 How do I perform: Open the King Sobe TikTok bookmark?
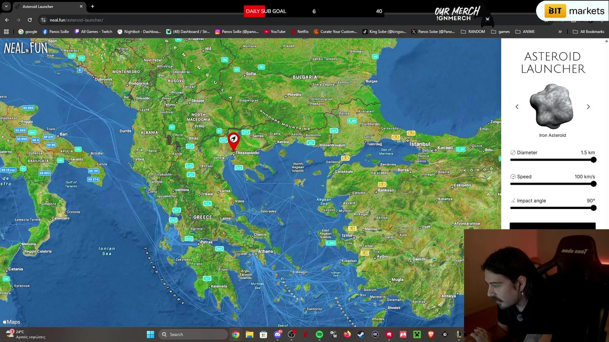coord(384,32)
